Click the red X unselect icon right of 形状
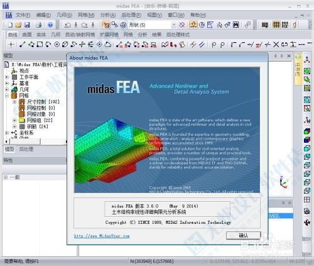 [182, 25]
